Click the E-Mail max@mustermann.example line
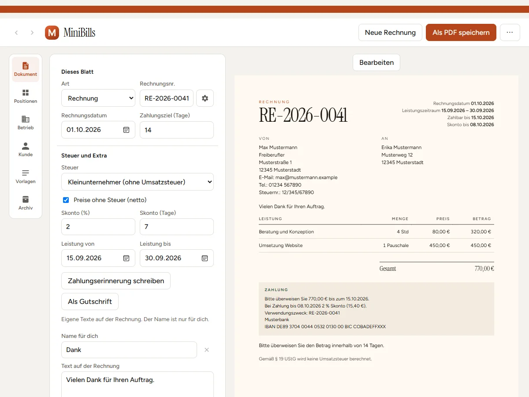 click(x=298, y=177)
